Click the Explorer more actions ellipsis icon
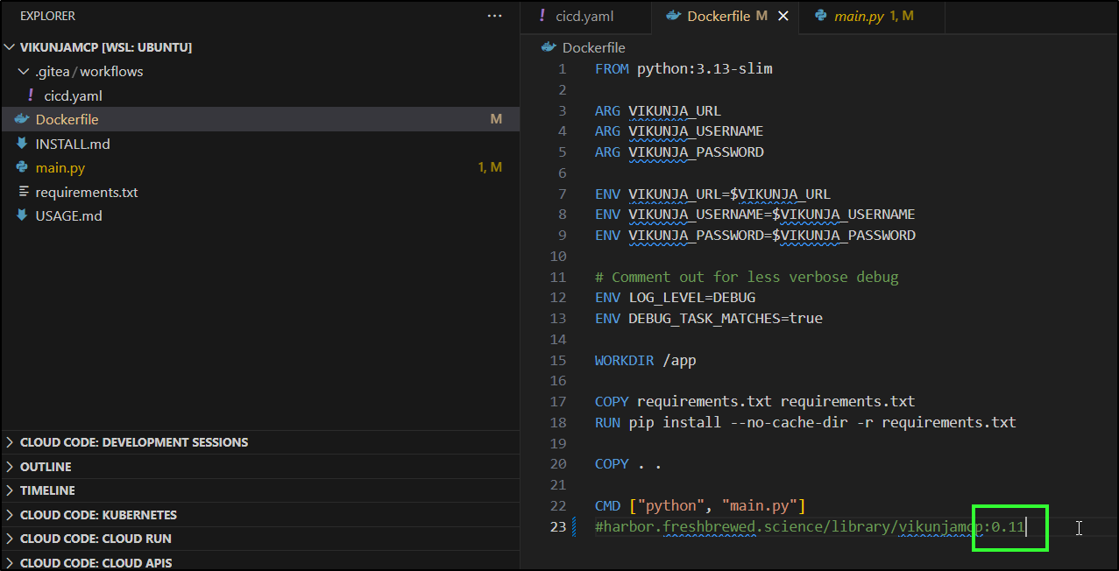Viewport: 1119px width, 571px height. [x=495, y=16]
